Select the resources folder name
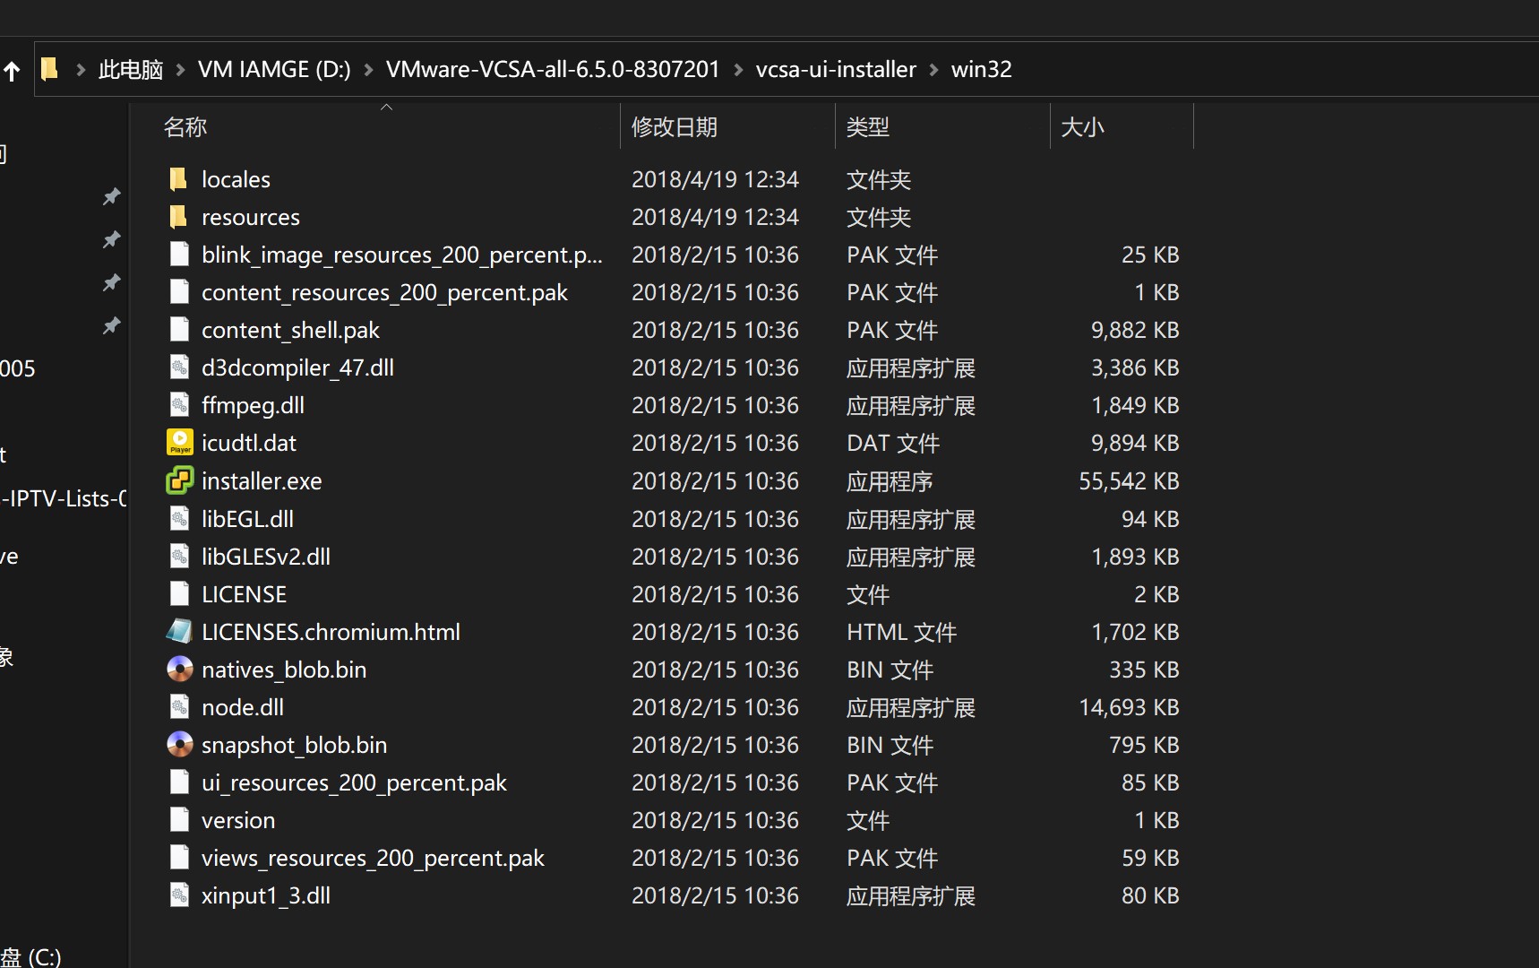The width and height of the screenshot is (1539, 968). click(251, 217)
